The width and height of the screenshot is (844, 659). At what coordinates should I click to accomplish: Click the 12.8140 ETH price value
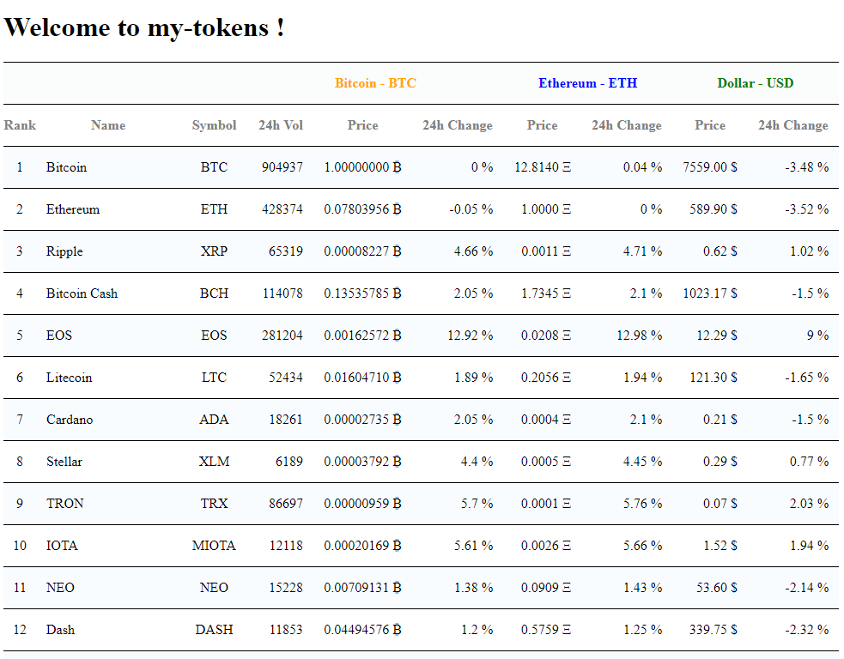coord(543,167)
